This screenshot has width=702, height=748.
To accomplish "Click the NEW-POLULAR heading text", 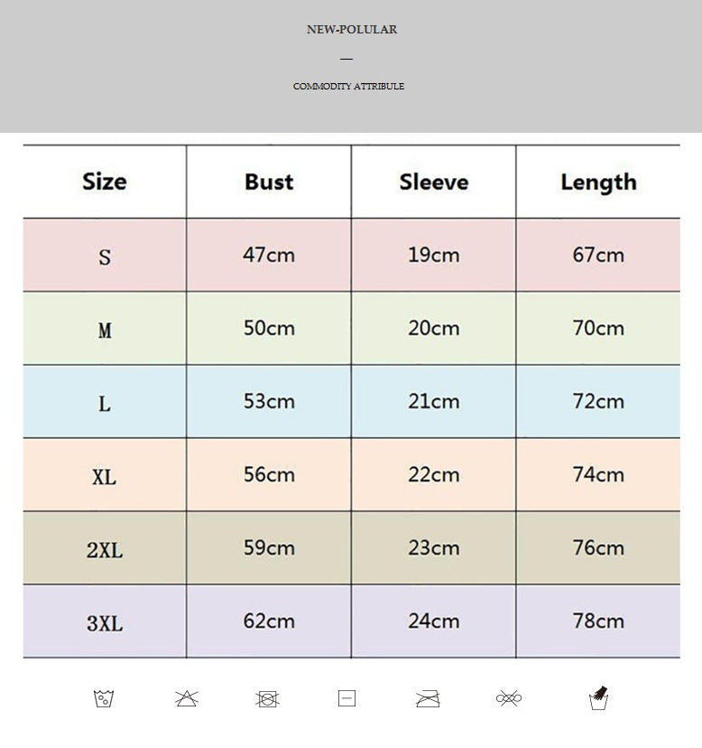I will click(x=351, y=30).
